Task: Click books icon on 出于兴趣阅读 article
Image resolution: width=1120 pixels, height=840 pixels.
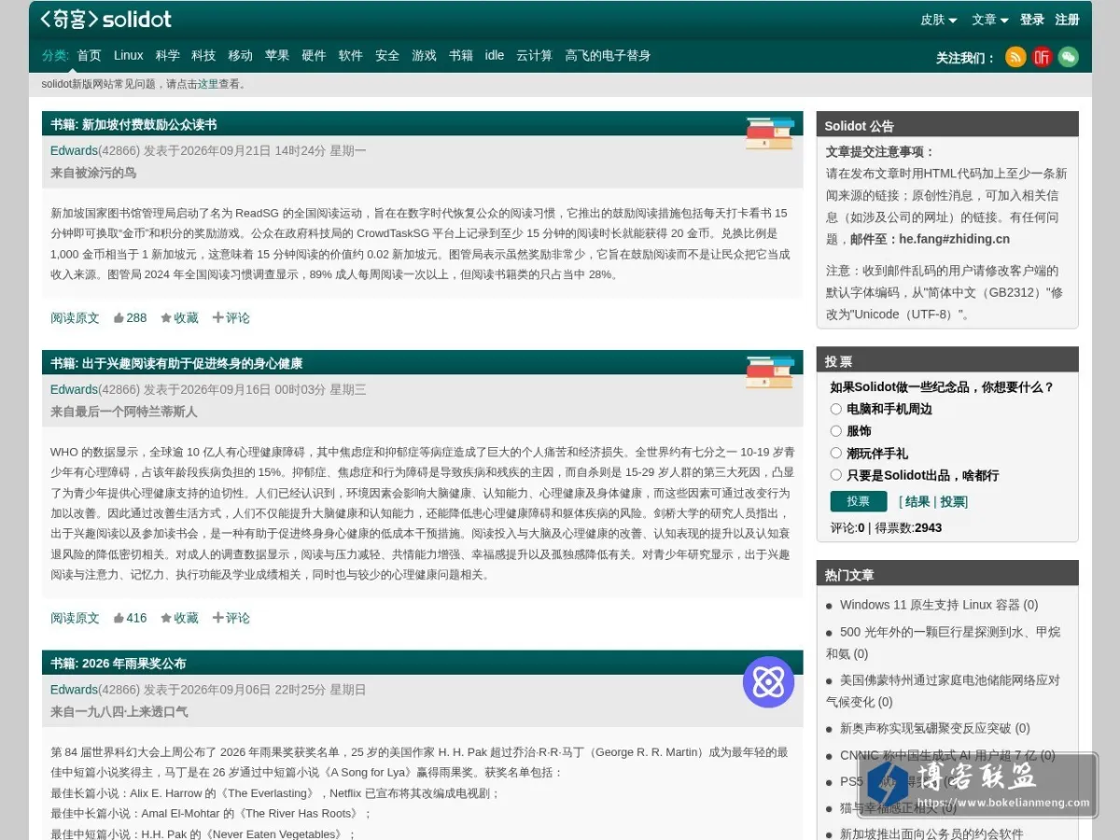Action: (x=770, y=372)
